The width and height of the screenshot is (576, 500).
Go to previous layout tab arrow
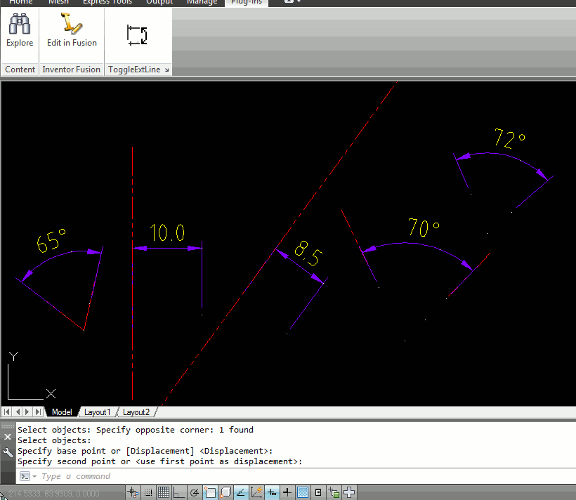[x=18, y=412]
